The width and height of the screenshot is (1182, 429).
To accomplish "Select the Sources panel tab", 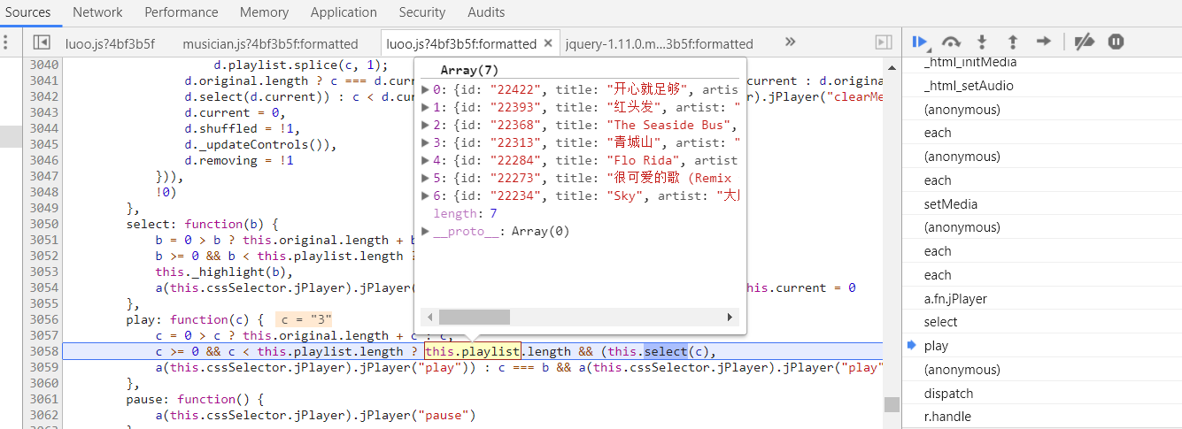I will coord(28,12).
